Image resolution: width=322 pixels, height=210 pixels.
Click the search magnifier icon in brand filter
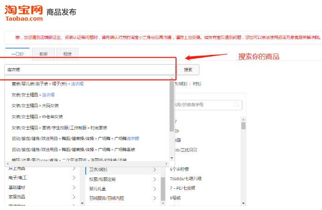point(237,105)
